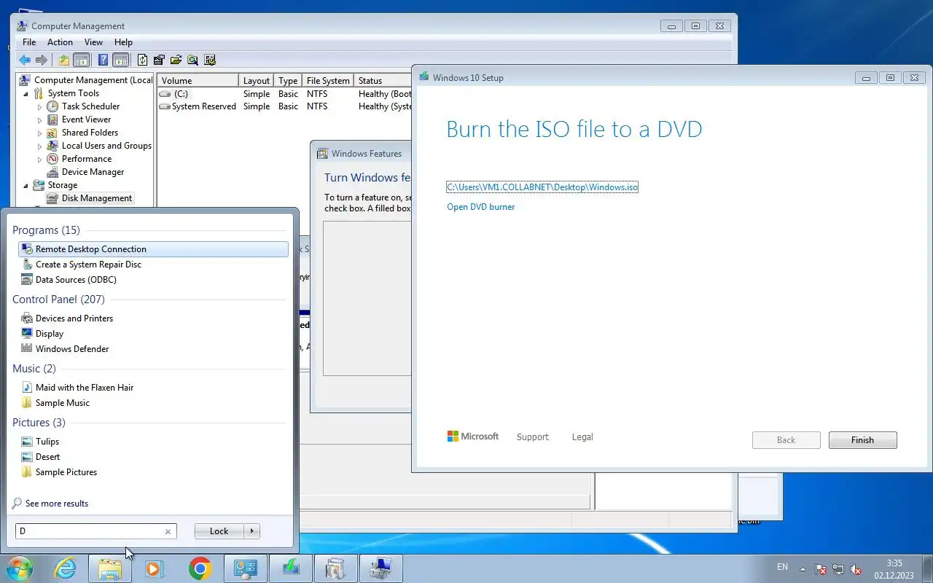Open the Windows.iso file path link

click(542, 187)
